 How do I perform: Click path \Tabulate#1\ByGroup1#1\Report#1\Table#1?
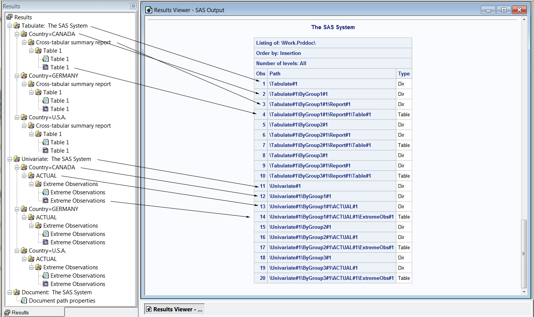320,114
